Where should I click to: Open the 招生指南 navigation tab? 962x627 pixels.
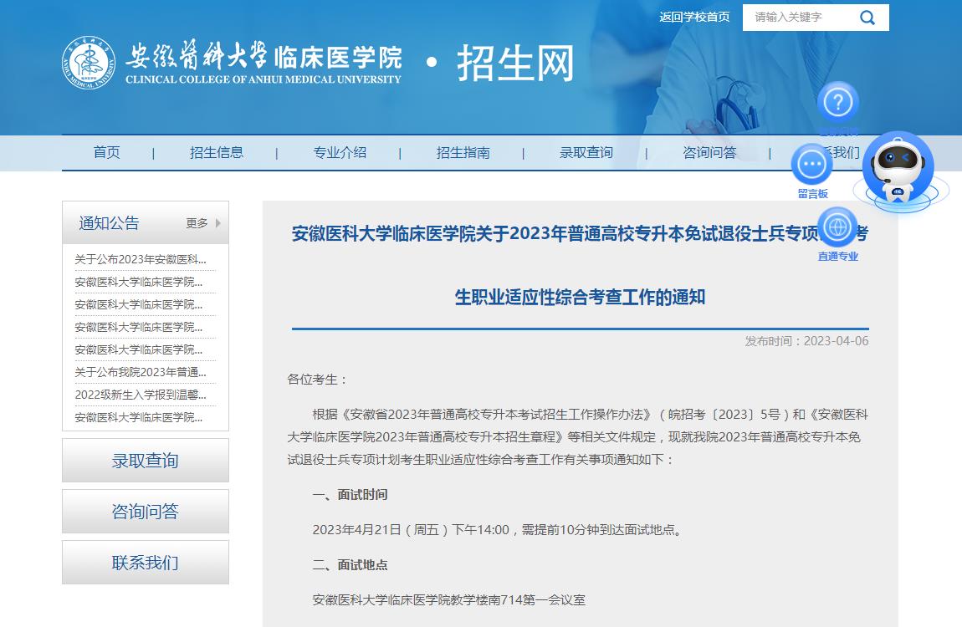coord(463,153)
